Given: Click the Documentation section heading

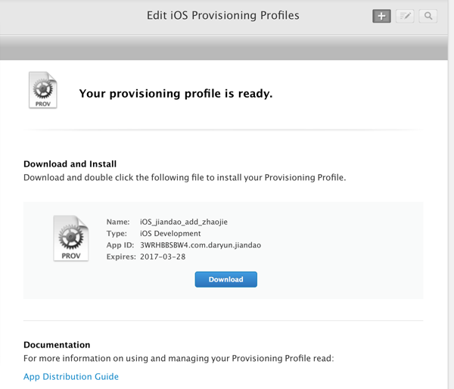Looking at the screenshot, I should click(57, 344).
